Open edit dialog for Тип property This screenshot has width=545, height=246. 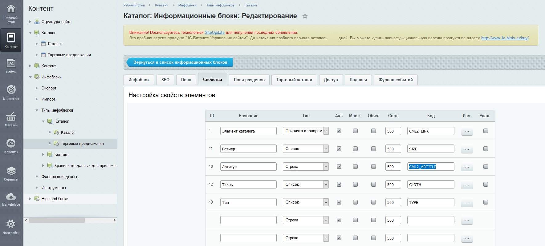pyautogui.click(x=467, y=203)
